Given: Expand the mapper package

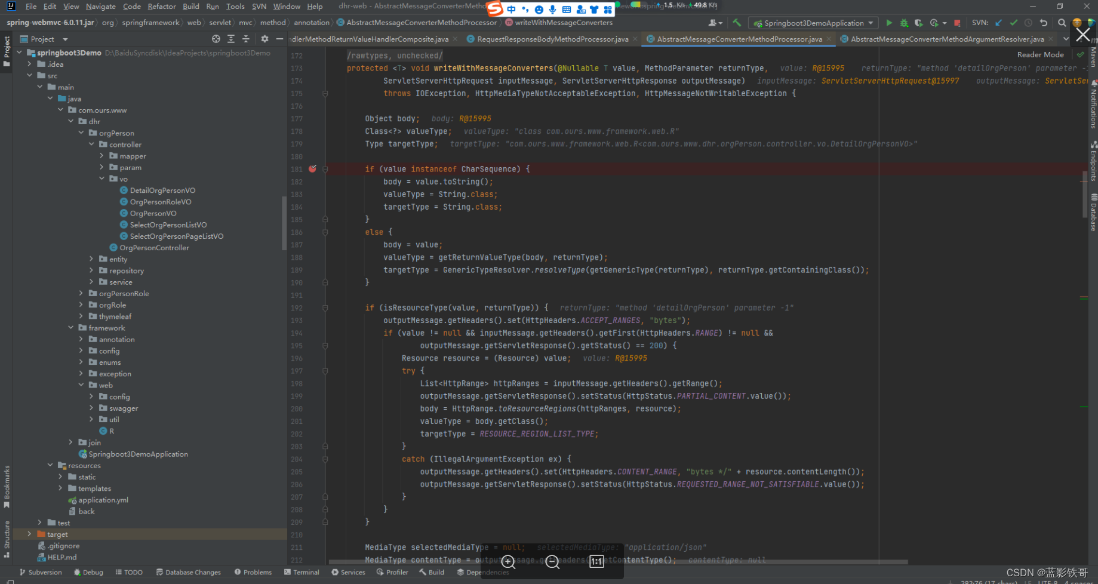Looking at the screenshot, I should (x=102, y=156).
